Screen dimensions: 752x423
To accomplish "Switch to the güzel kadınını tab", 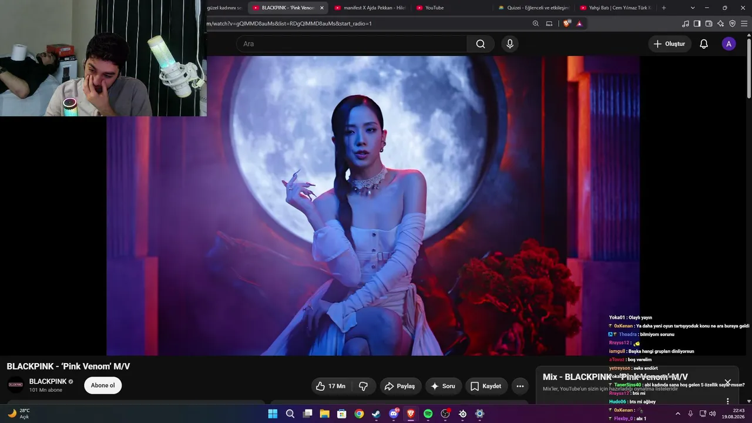I will tap(226, 8).
